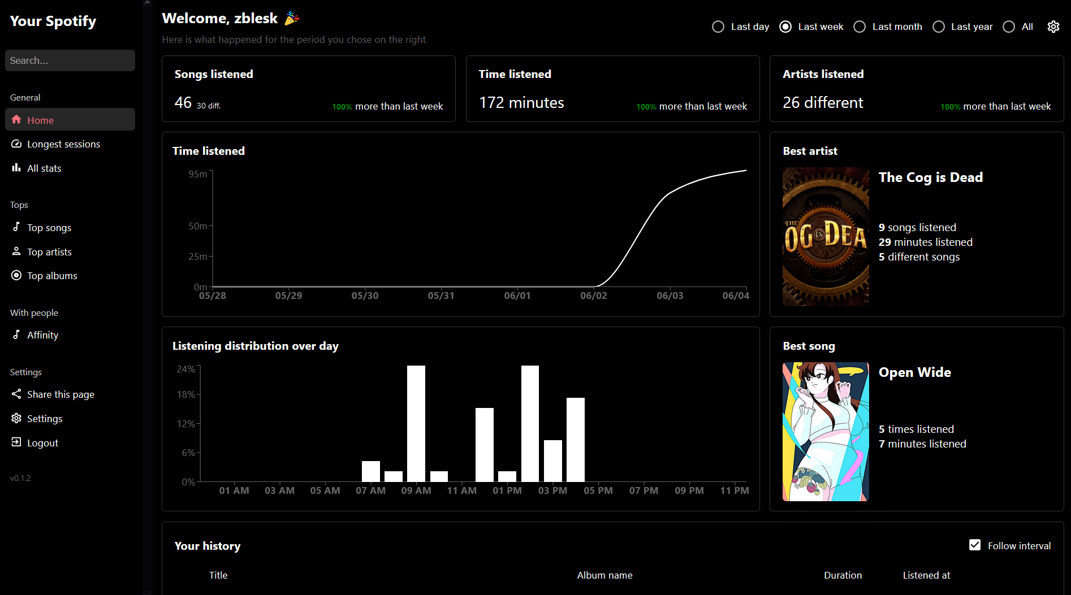This screenshot has height=595, width=1071.
Task: Focus the Search input field
Action: (x=70, y=60)
